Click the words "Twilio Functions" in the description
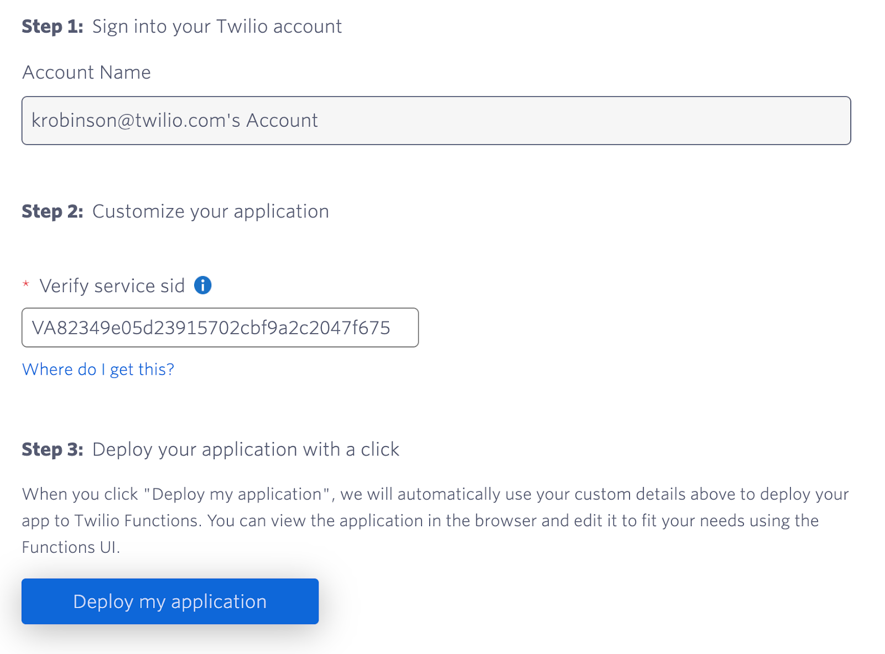This screenshot has height=654, width=885. [136, 521]
